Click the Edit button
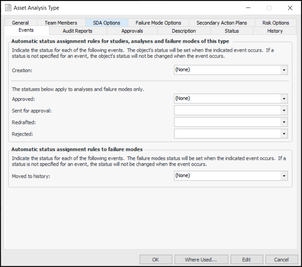This screenshot has height=267, width=302. (246, 259)
